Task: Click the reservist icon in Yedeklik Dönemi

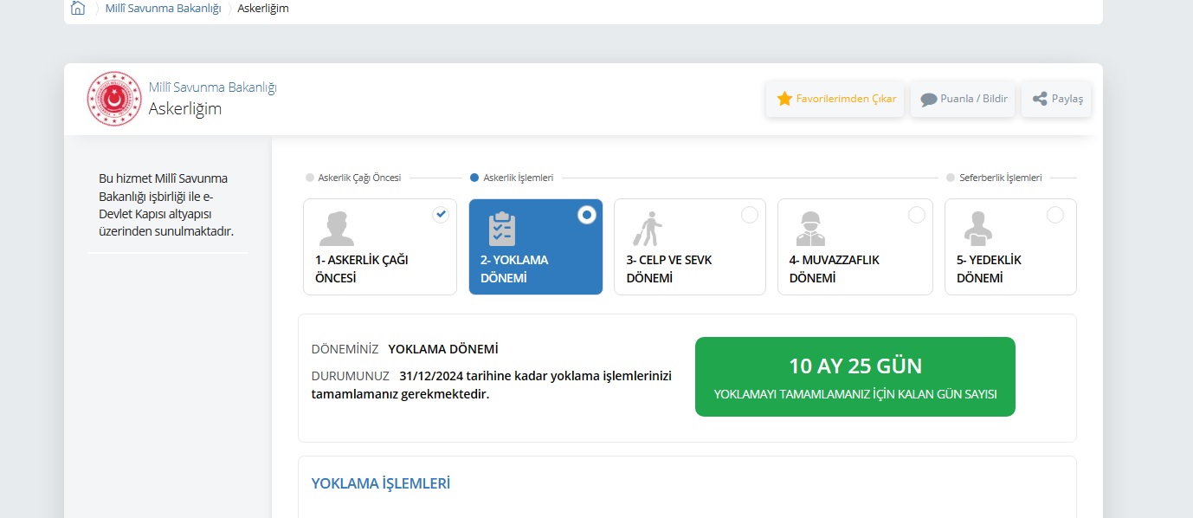Action: tap(977, 229)
